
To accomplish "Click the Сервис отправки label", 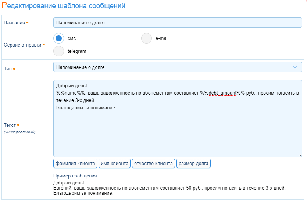I will coord(22,45).
